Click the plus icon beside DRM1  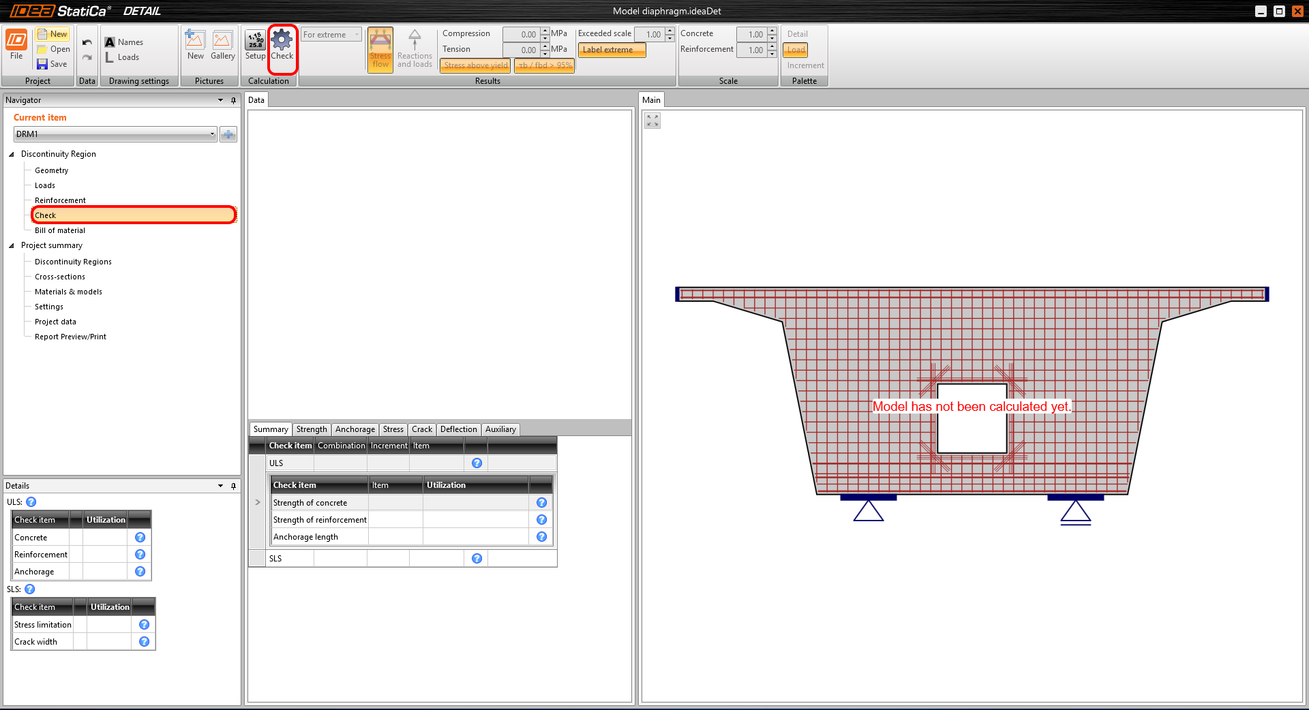click(x=228, y=134)
